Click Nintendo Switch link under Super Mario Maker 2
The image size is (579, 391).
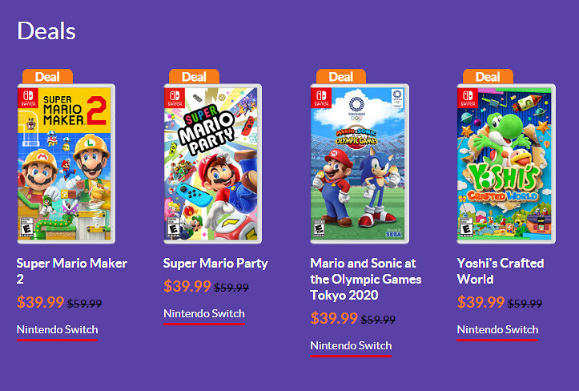point(57,329)
